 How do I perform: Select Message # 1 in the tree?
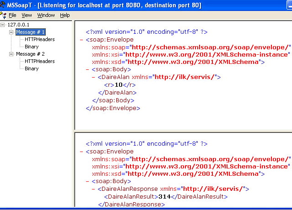coord(30,32)
